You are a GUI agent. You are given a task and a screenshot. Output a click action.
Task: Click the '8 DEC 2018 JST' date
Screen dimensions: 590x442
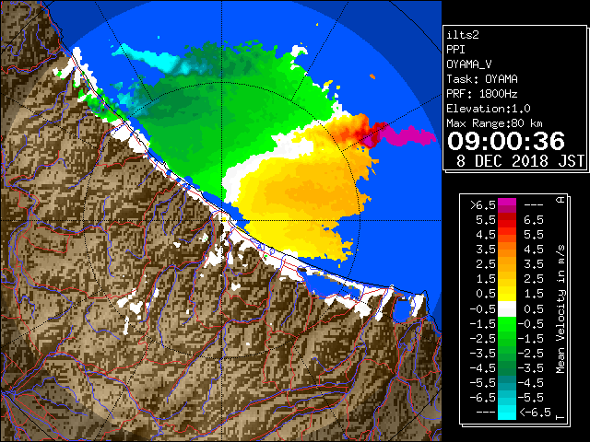click(520, 161)
